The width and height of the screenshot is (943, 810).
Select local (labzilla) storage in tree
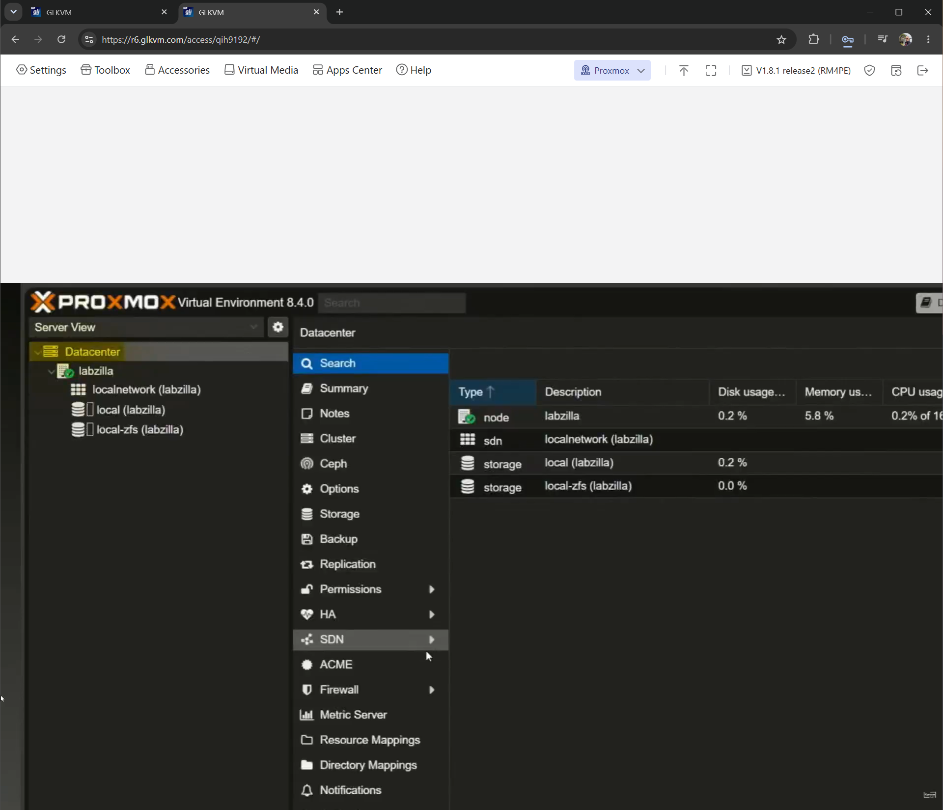point(131,410)
